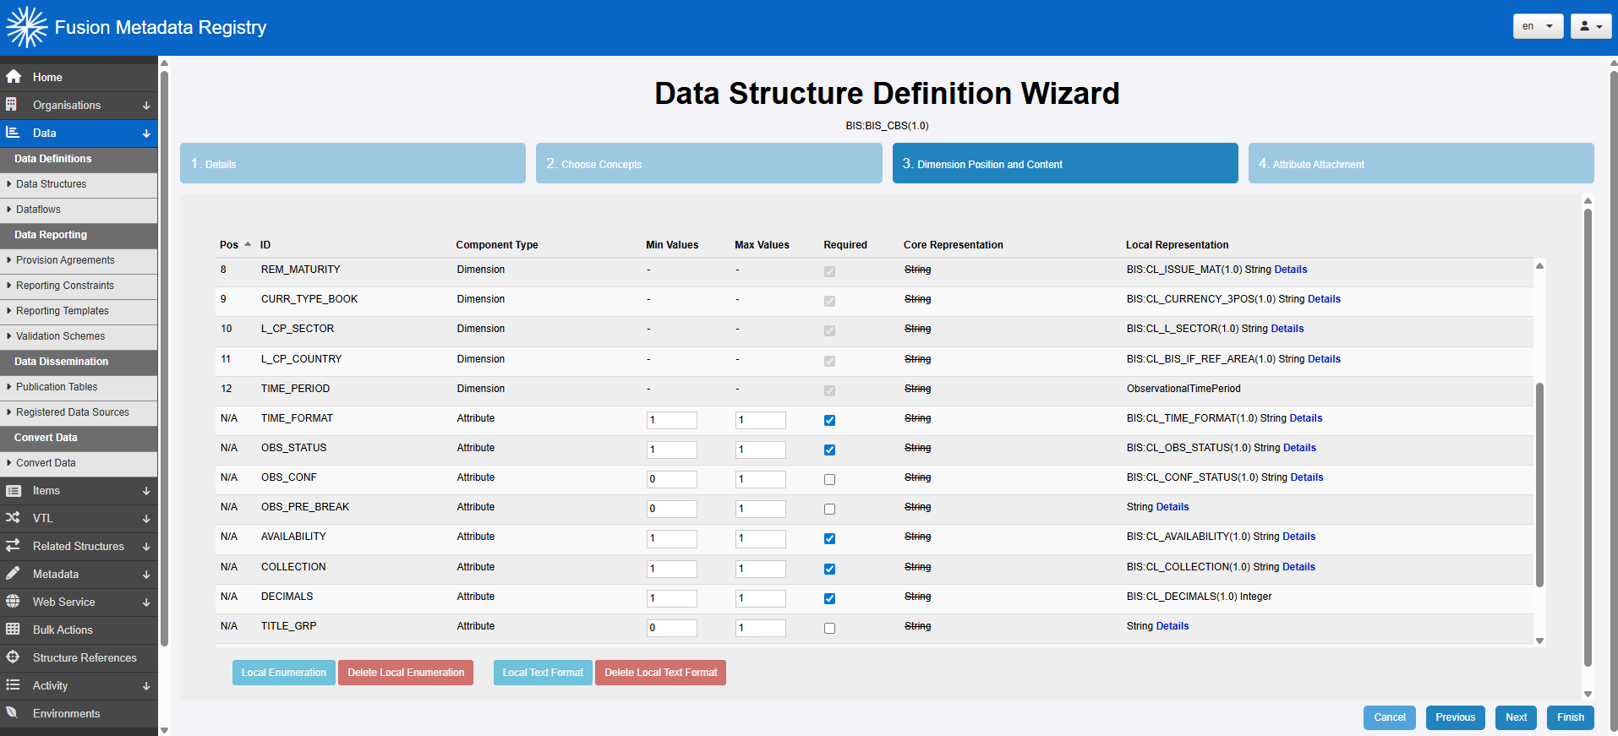This screenshot has width=1618, height=736.
Task: Click the wizard panel's vertical scrollbar
Action: pyautogui.click(x=1588, y=438)
